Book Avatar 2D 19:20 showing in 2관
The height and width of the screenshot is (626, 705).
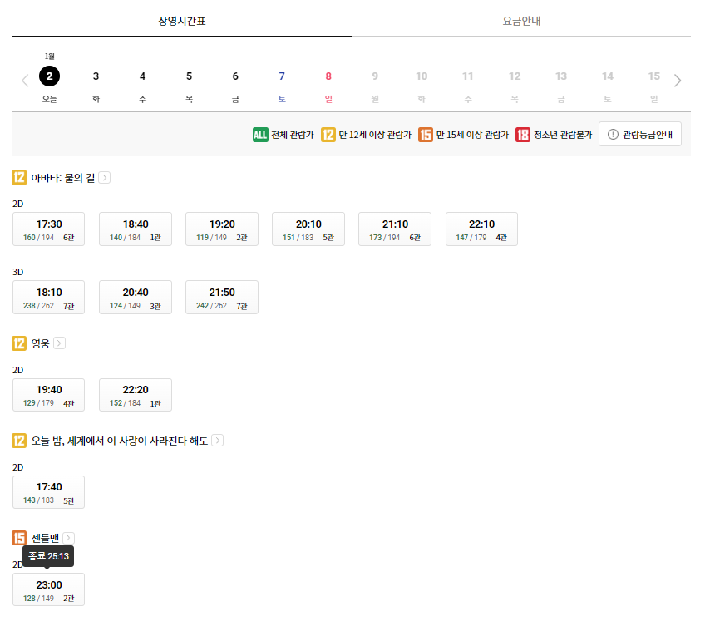222,229
